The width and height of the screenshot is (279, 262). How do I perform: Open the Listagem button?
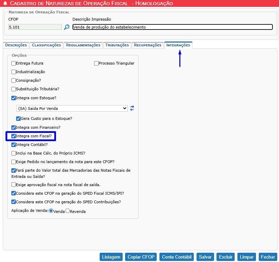(x=111, y=257)
